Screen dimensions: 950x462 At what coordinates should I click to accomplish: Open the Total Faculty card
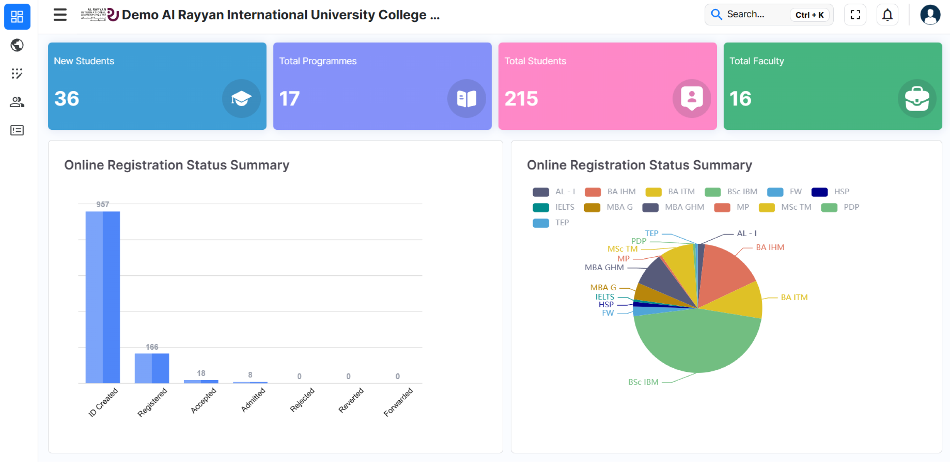pos(832,86)
